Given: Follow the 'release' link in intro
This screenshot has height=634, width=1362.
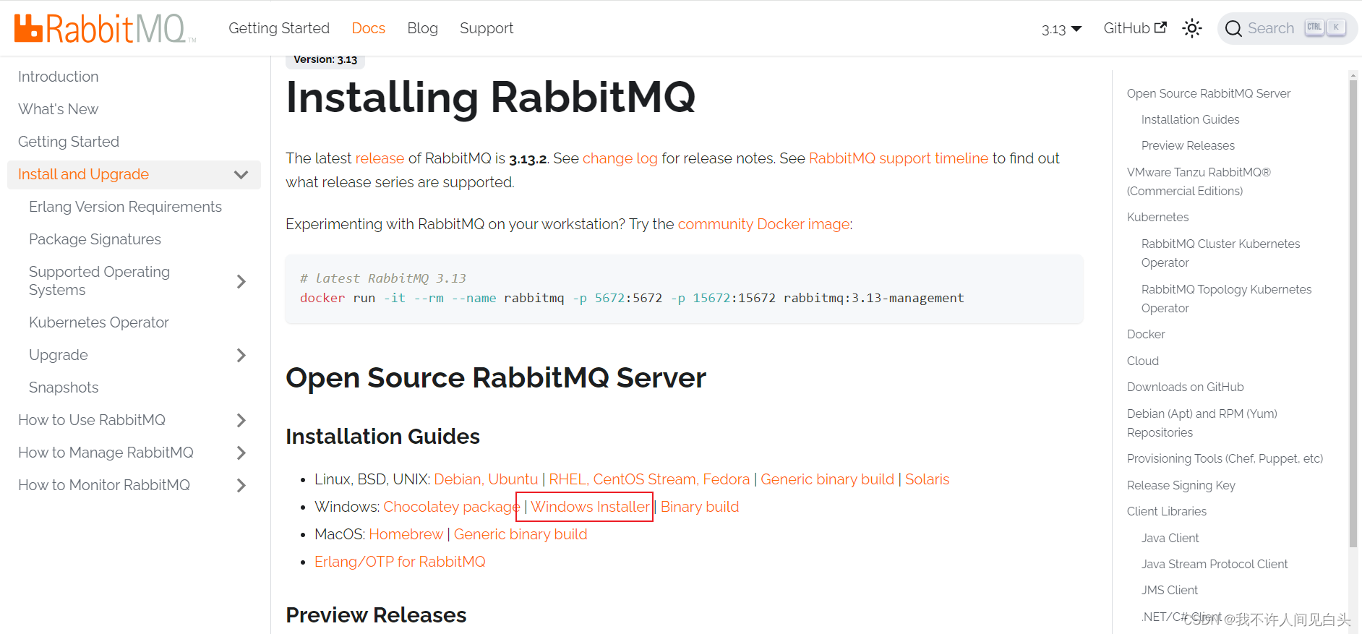Looking at the screenshot, I should tap(380, 158).
